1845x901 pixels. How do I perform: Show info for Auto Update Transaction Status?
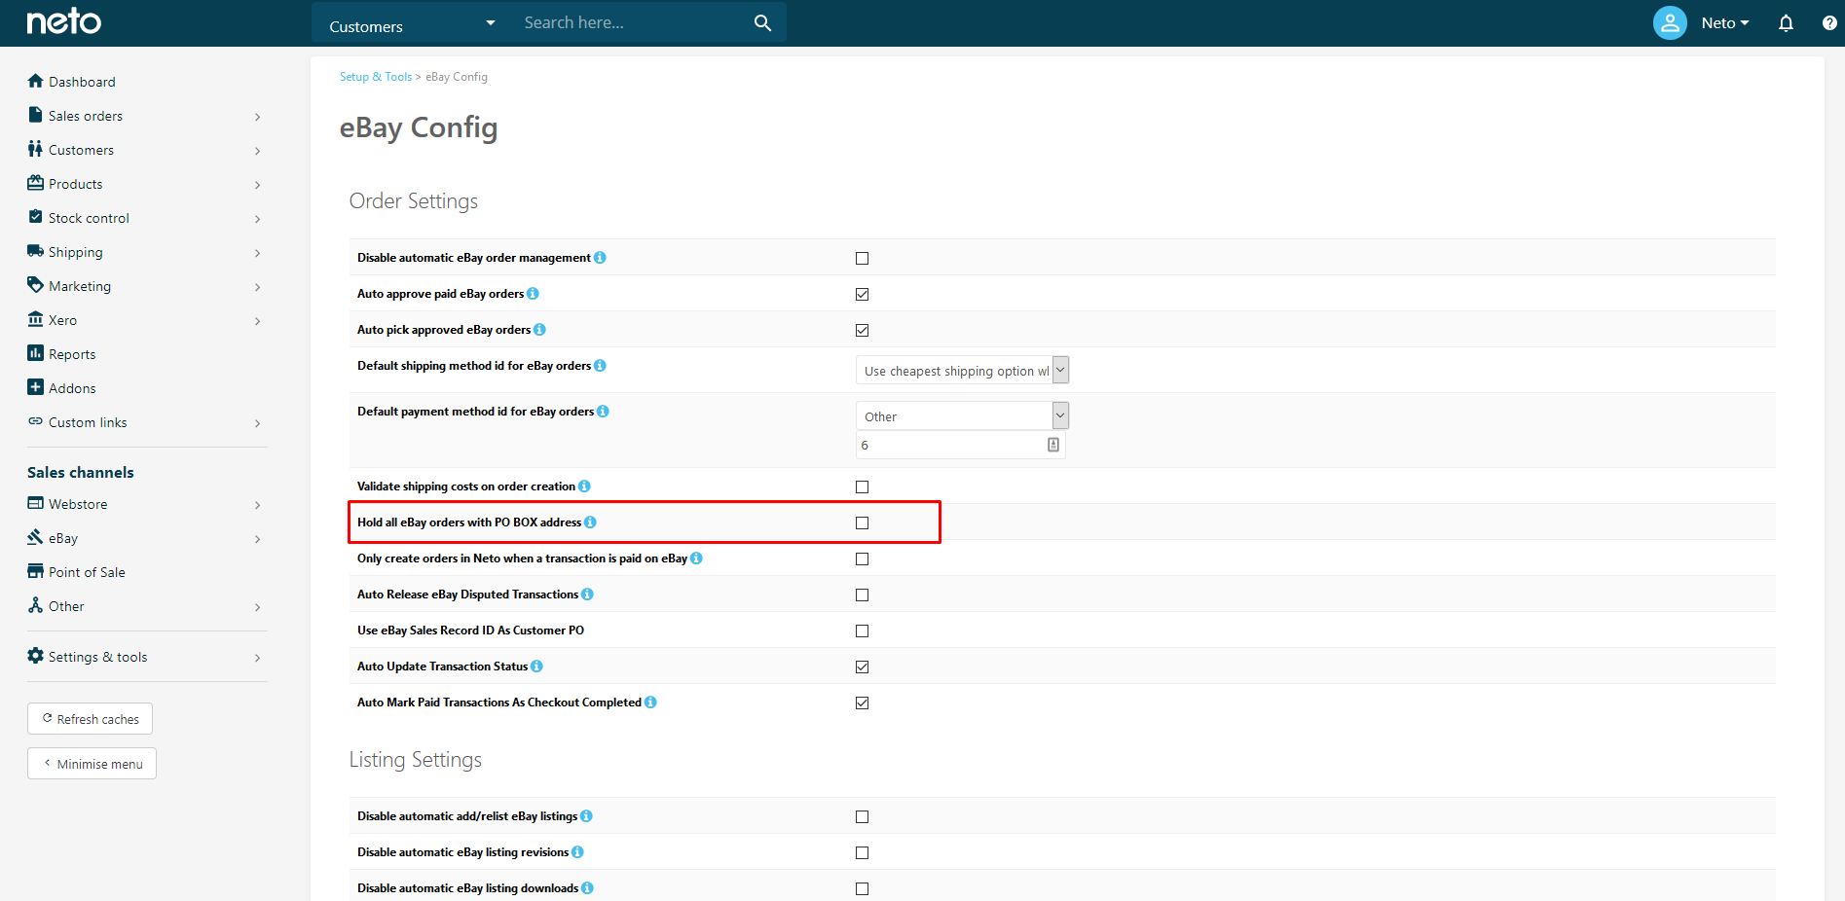pos(536,667)
